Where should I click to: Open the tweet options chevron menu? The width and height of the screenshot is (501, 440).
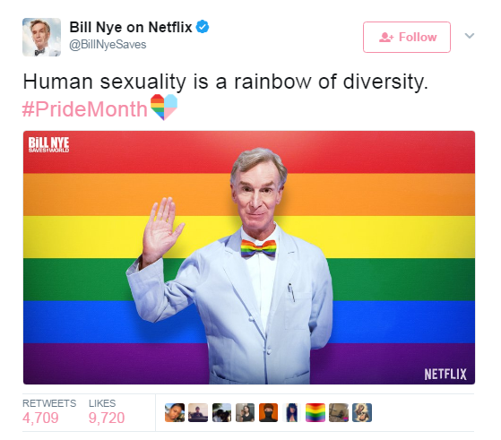pyautogui.click(x=469, y=36)
